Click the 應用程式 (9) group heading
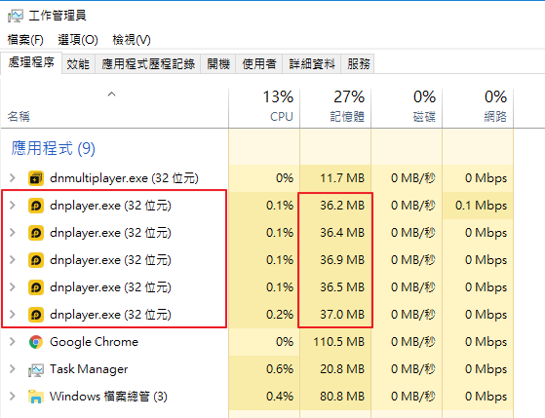Screen dimensions: 545x418 coord(54,148)
